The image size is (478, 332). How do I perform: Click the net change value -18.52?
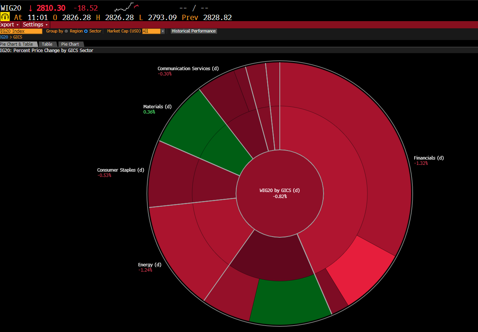tap(85, 8)
